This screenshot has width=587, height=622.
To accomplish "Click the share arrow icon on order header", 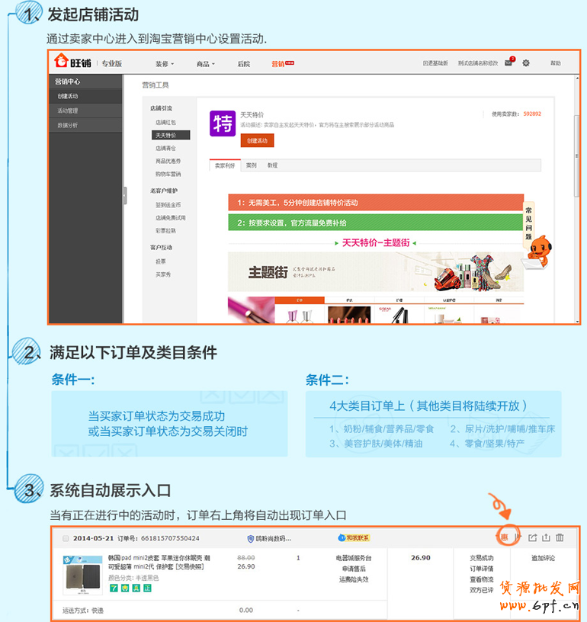I will [532, 537].
